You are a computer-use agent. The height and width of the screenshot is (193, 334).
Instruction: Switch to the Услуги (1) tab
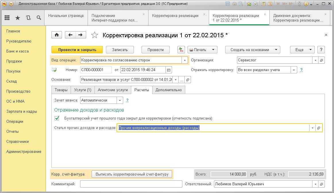82,90
